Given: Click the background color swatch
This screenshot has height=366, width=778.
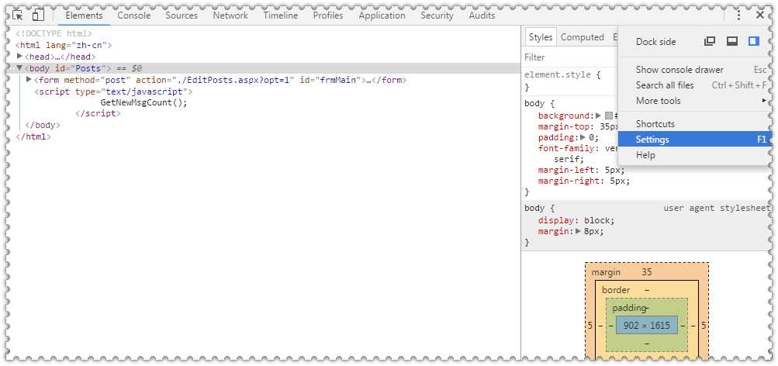Looking at the screenshot, I should click(x=609, y=116).
